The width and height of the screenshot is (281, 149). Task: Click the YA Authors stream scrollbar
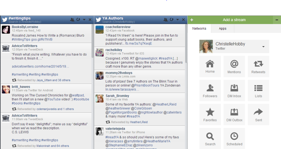(x=186, y=44)
